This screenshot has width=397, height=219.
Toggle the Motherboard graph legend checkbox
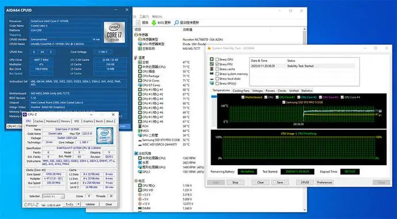243,97
